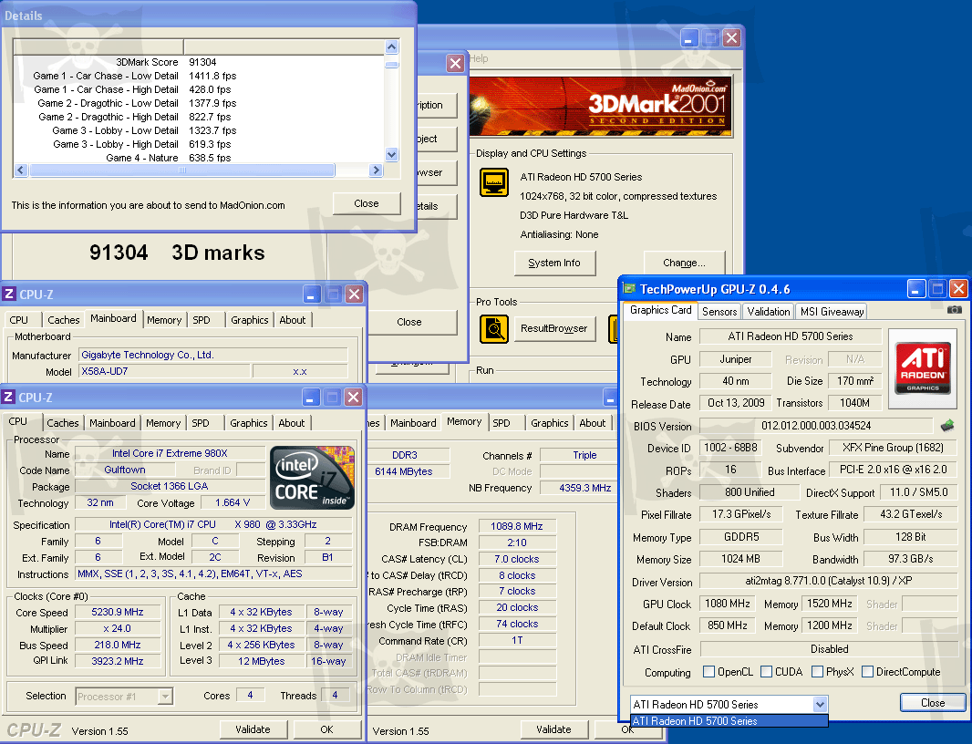Click the 3DMark2001 banner logo
Screen dimensions: 972x744
tap(600, 106)
